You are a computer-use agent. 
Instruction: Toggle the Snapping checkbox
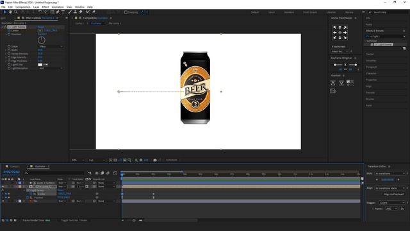(126, 12)
